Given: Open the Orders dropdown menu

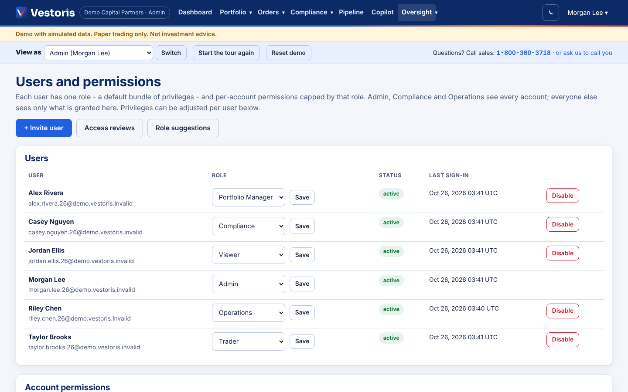Looking at the screenshot, I should tap(271, 12).
